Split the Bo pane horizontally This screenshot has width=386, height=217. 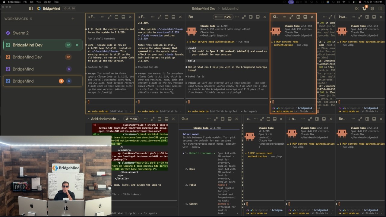pos(258,17)
